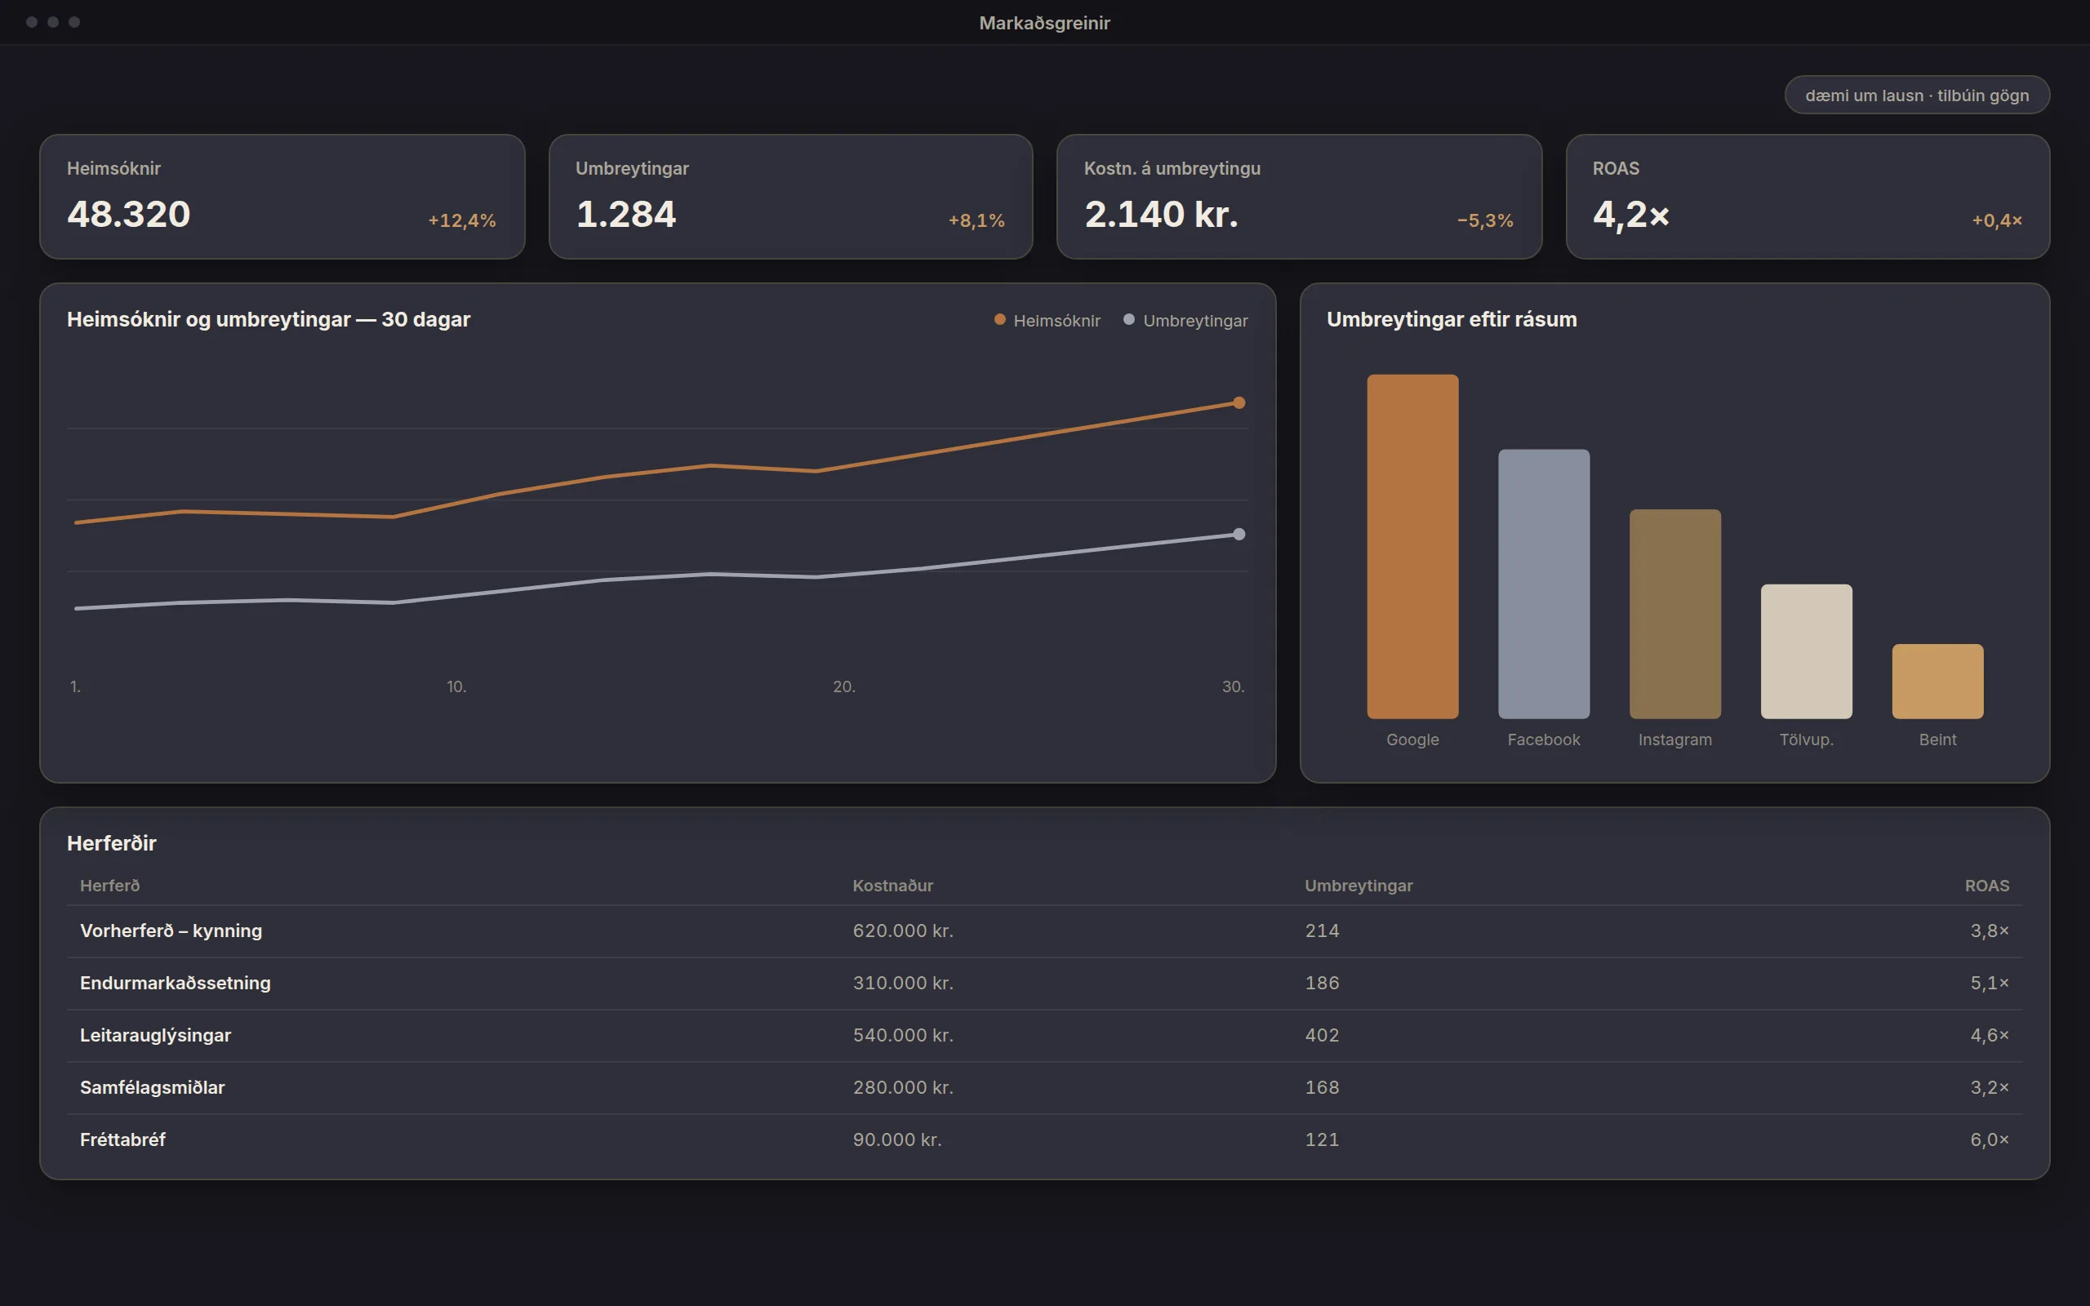Screen dimensions: 2090x1306
Task: Select the Leitarauglýsingar campaign row
Action: (x=1044, y=1036)
